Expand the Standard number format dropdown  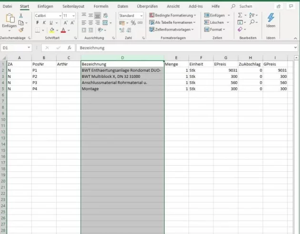pyautogui.click(x=140, y=16)
